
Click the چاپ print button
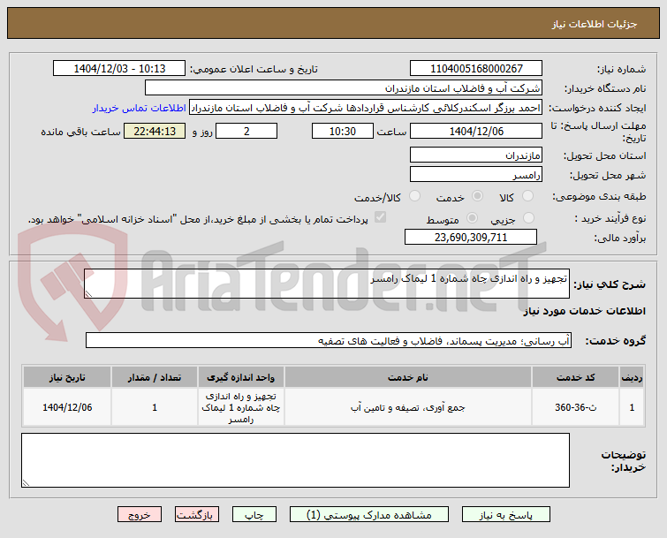click(254, 514)
